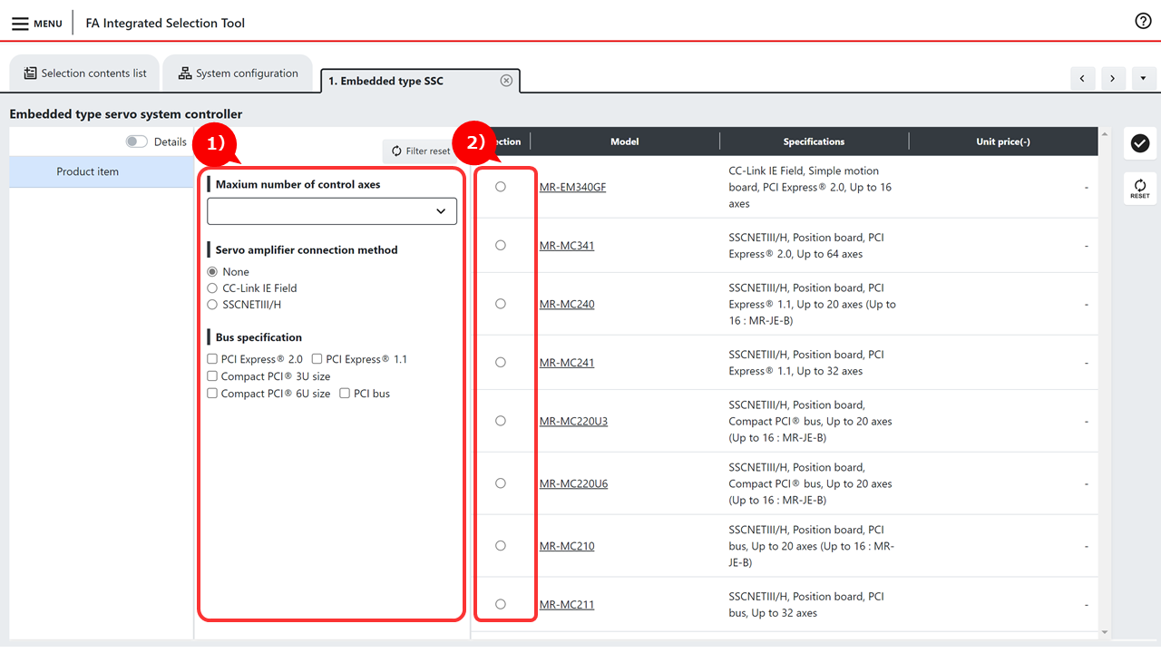Open the MR-MC210 model link

(567, 547)
